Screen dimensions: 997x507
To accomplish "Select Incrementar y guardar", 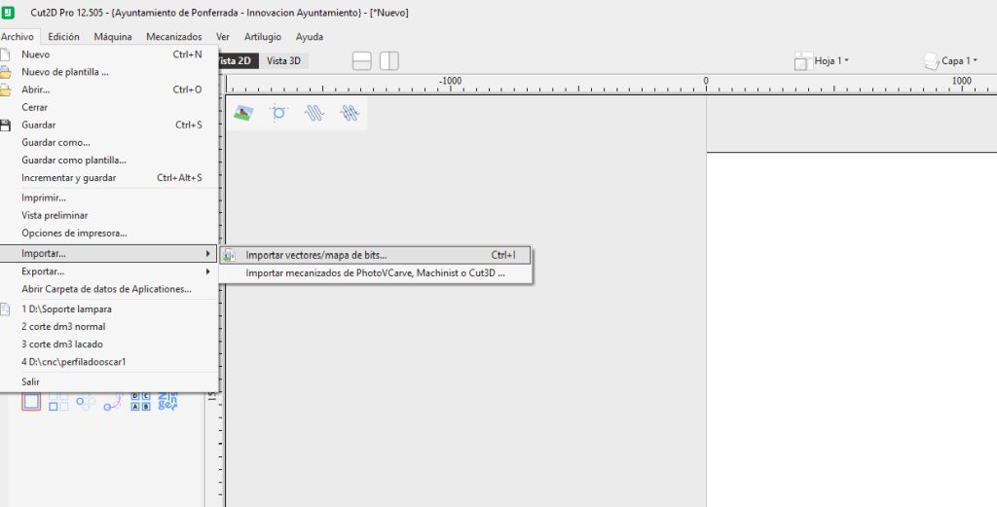I will [109, 178].
